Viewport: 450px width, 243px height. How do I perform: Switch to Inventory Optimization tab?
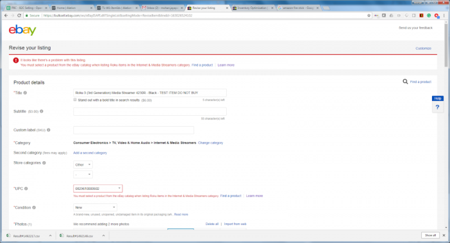tap(253, 8)
